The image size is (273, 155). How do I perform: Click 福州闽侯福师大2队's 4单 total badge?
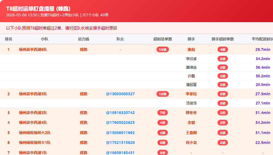coord(163,133)
